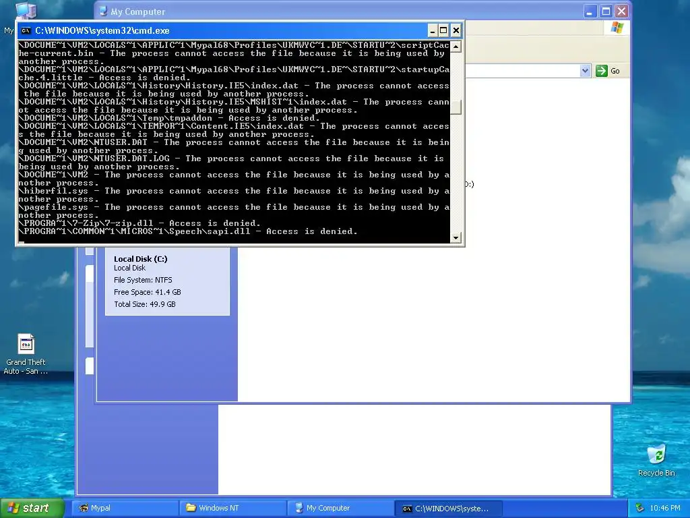
Task: Open the address bar dropdown in My Computer
Action: pos(584,70)
